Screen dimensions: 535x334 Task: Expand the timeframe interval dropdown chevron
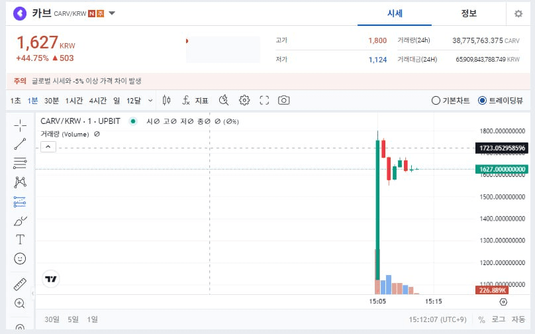tap(150, 101)
